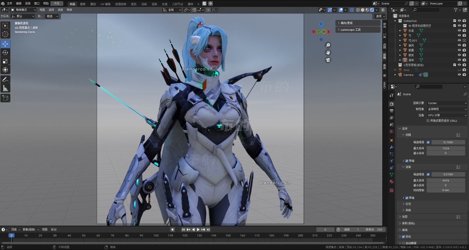The height and width of the screenshot is (250, 469).
Task: Open the 特性集 dropdown
Action: click(447, 109)
